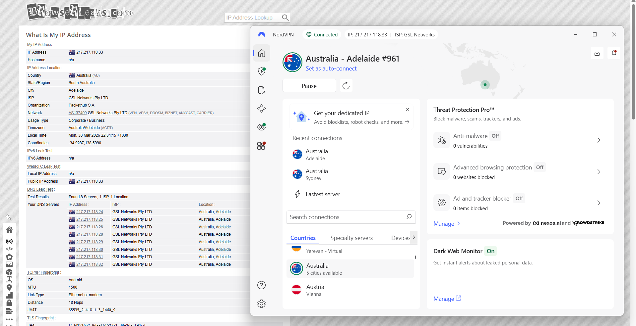The width and height of the screenshot is (636, 326).
Task: Select the Meshnet icon in NordVPN sidebar
Action: [x=261, y=108]
